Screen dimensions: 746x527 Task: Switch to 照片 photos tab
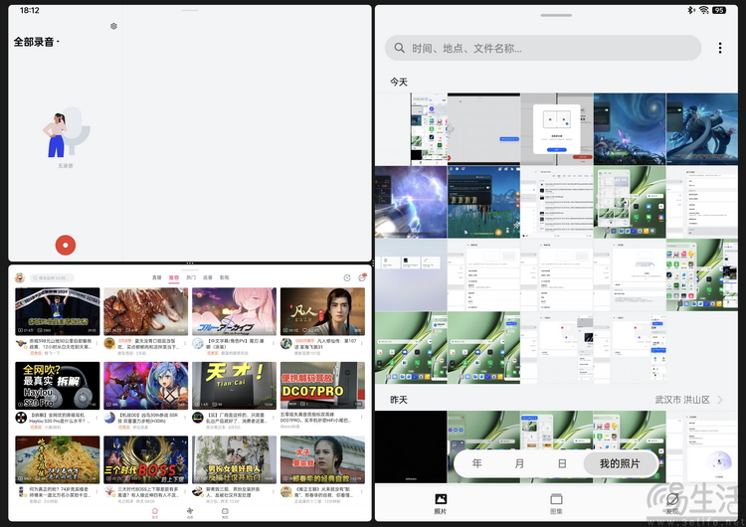click(441, 503)
